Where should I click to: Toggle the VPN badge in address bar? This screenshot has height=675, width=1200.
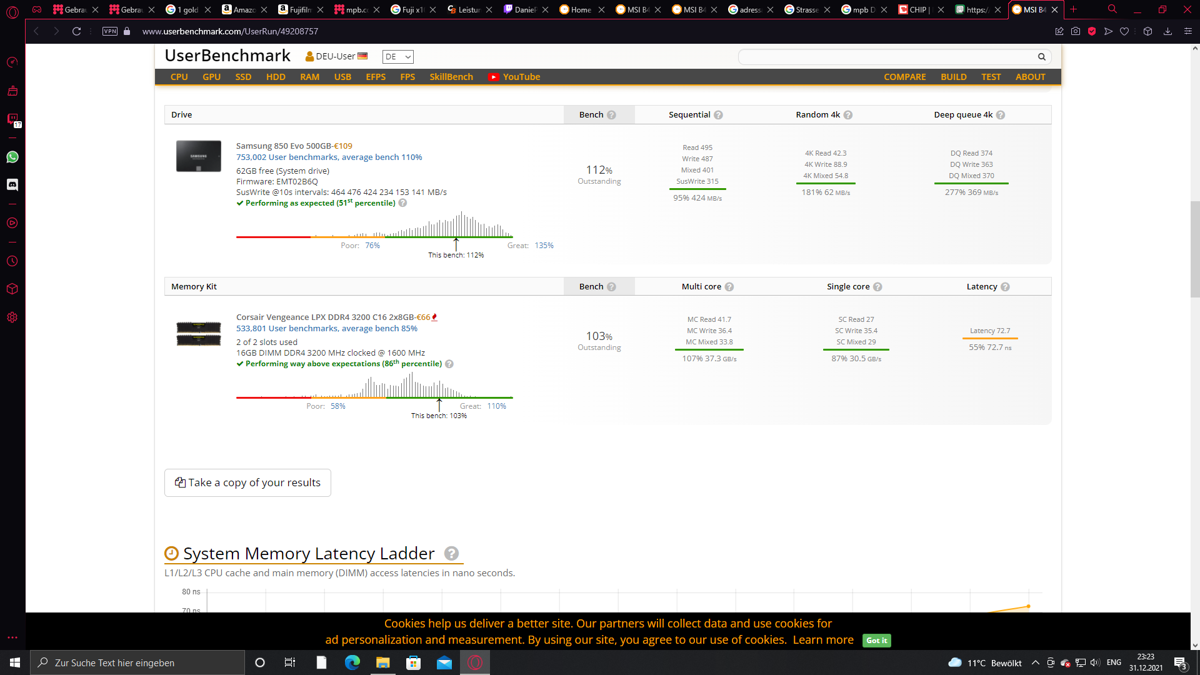(x=110, y=31)
